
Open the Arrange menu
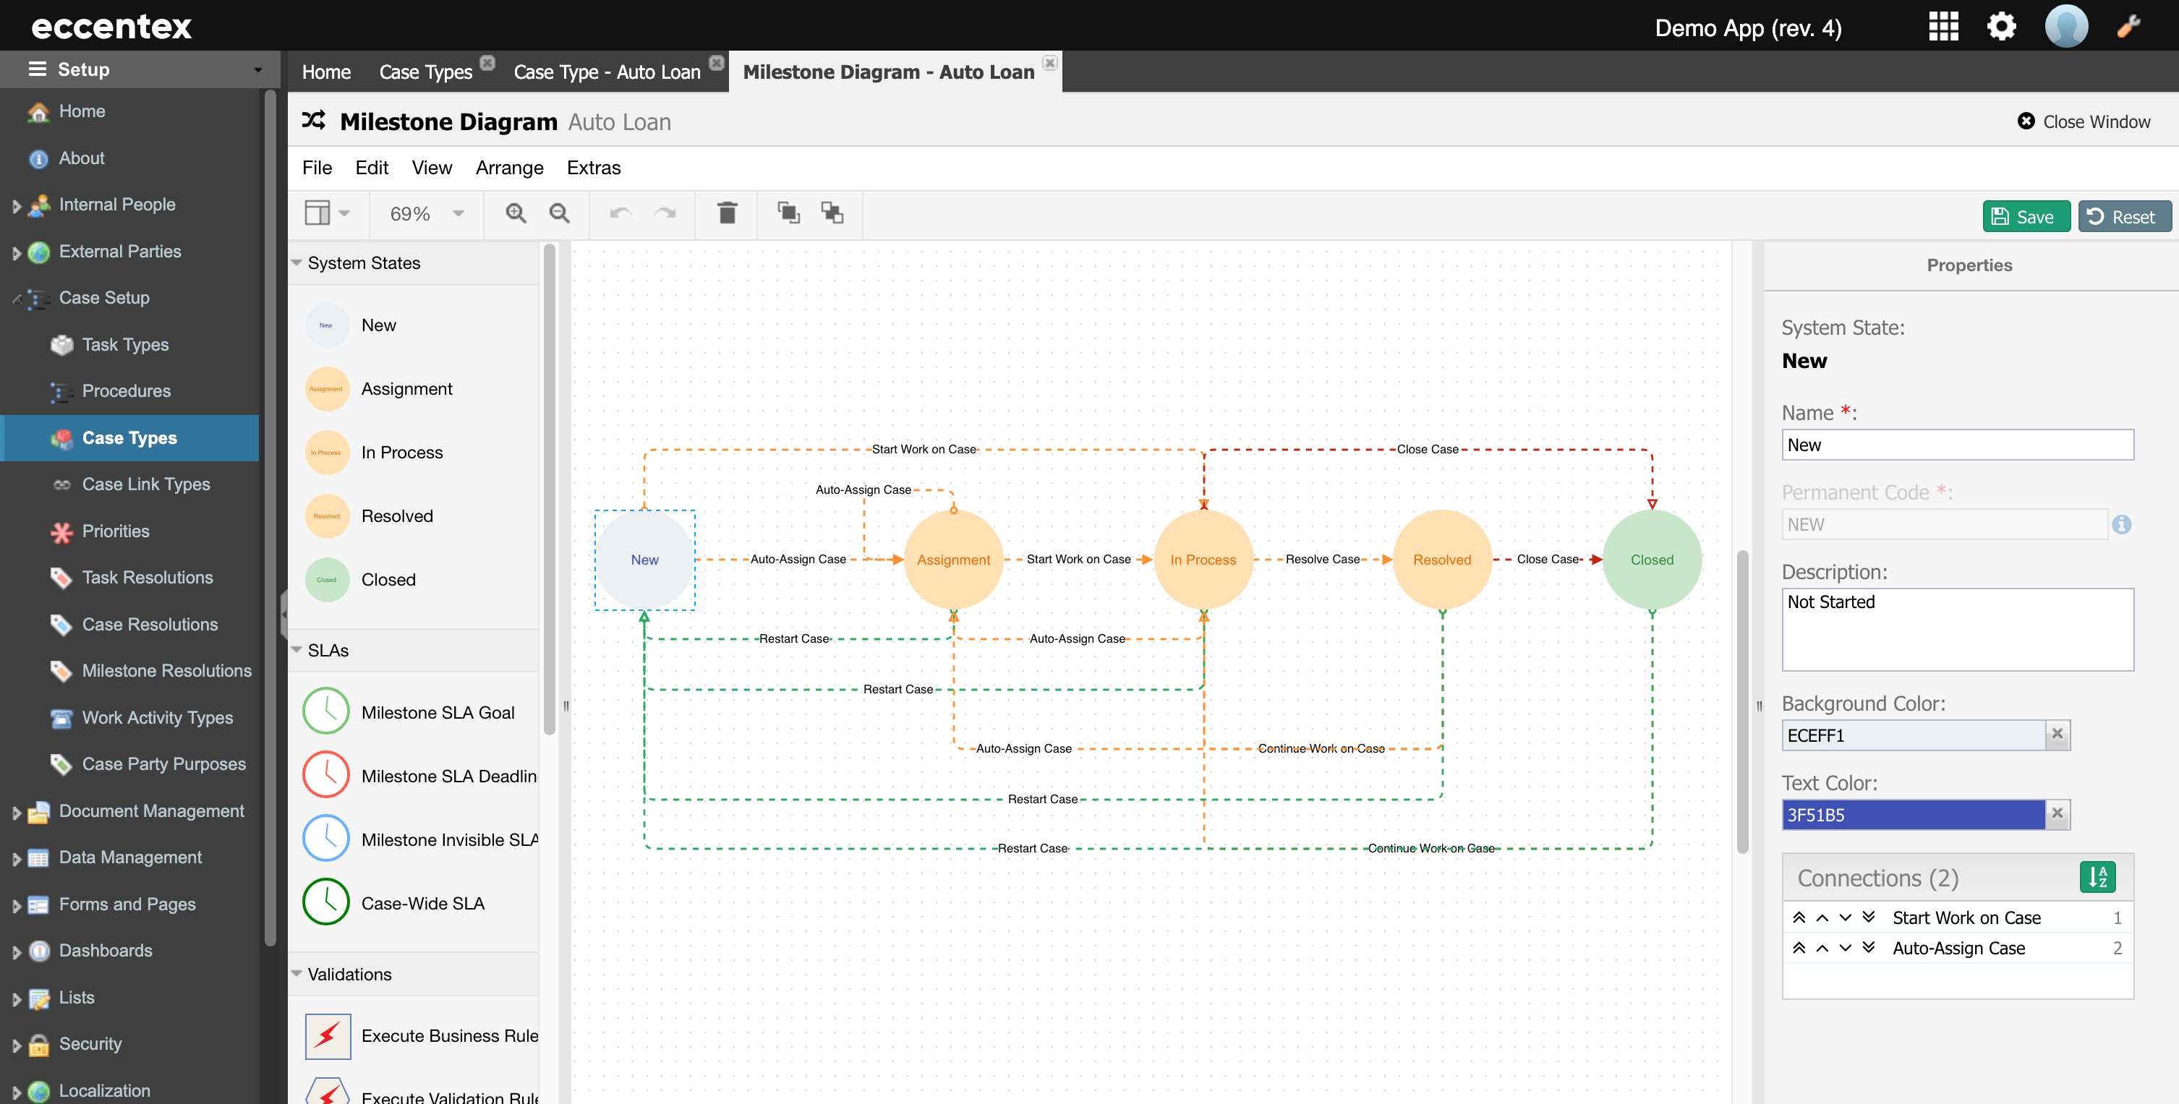pos(509,168)
